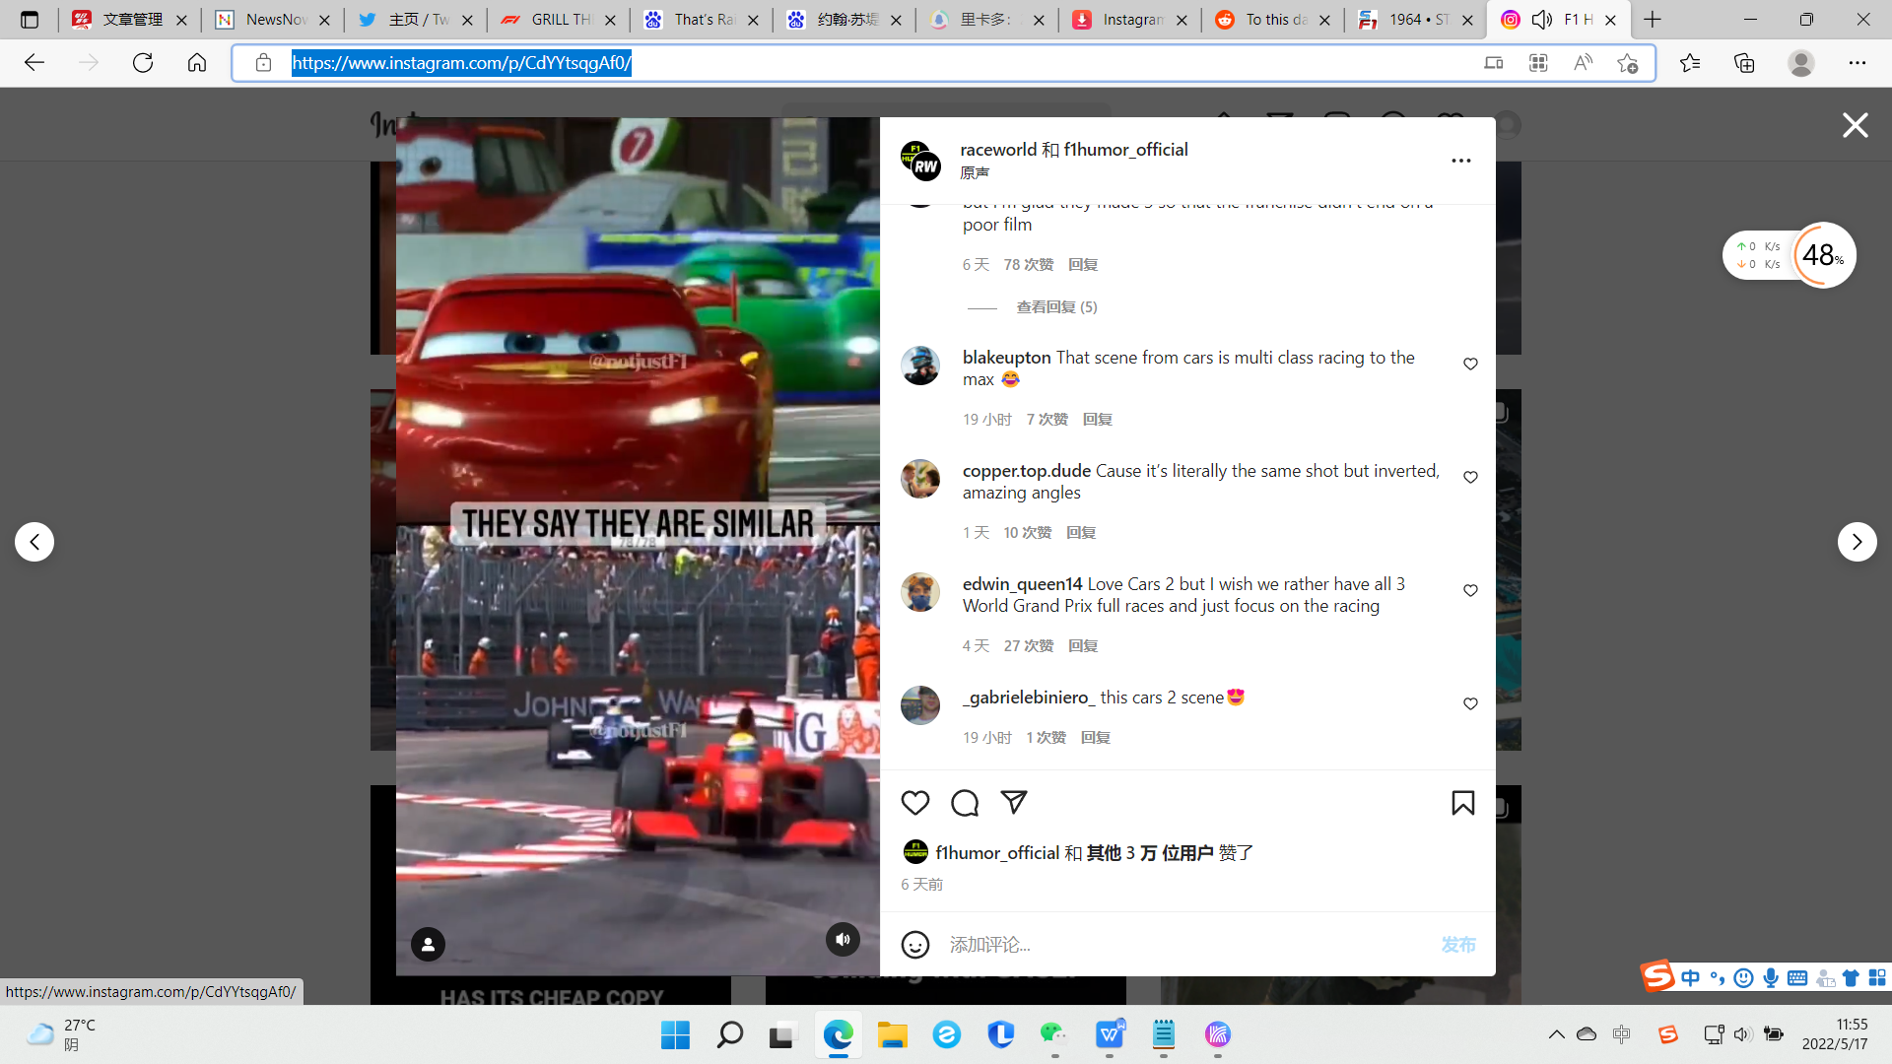Open raceworld profile from post header
This screenshot has height=1064, width=1892.
[998, 150]
